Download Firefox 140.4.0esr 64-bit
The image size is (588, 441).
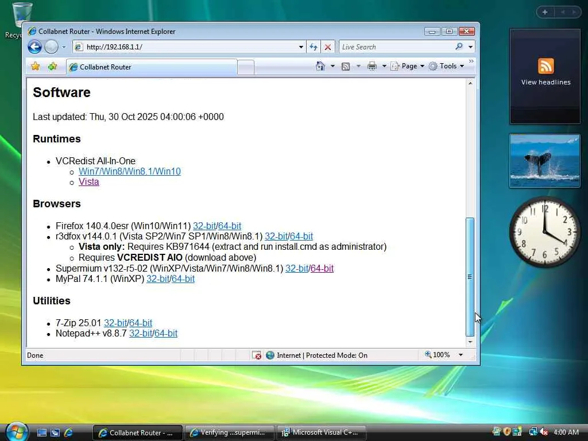(230, 226)
